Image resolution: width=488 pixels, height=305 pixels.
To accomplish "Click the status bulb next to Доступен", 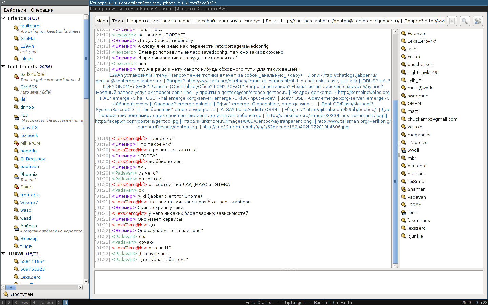I will 6,294.
